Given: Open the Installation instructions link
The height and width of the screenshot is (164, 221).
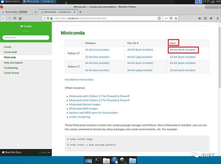Looking at the screenshot, I should (x=79, y=80).
